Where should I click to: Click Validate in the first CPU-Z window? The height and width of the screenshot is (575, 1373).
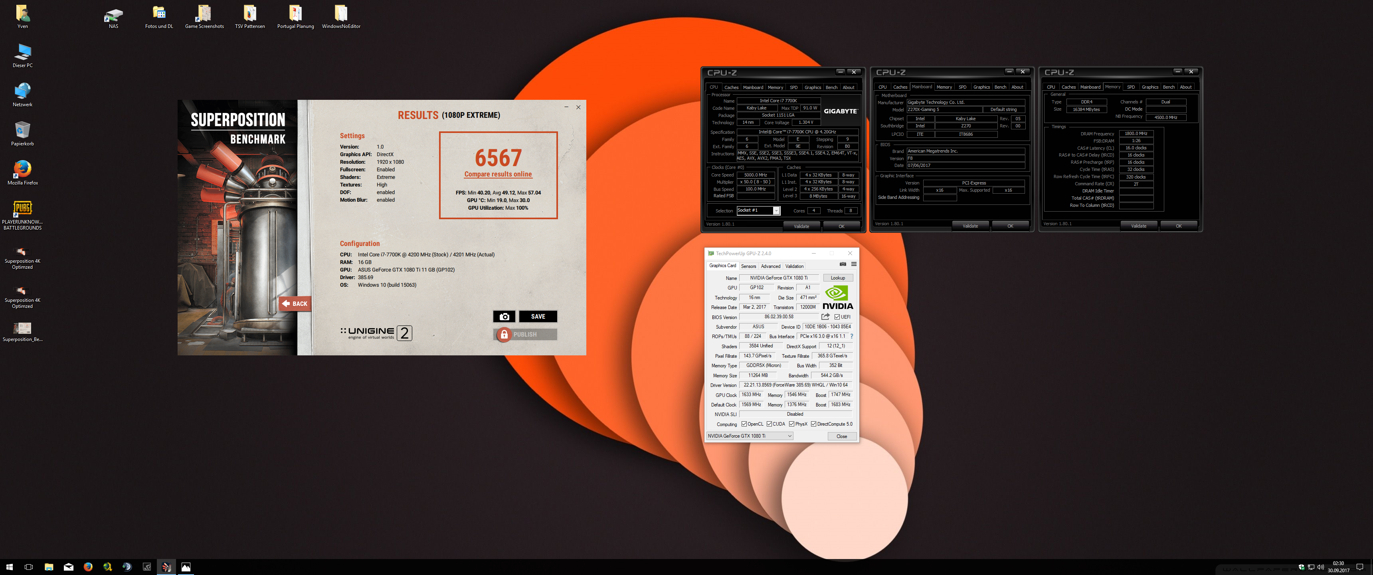801,226
